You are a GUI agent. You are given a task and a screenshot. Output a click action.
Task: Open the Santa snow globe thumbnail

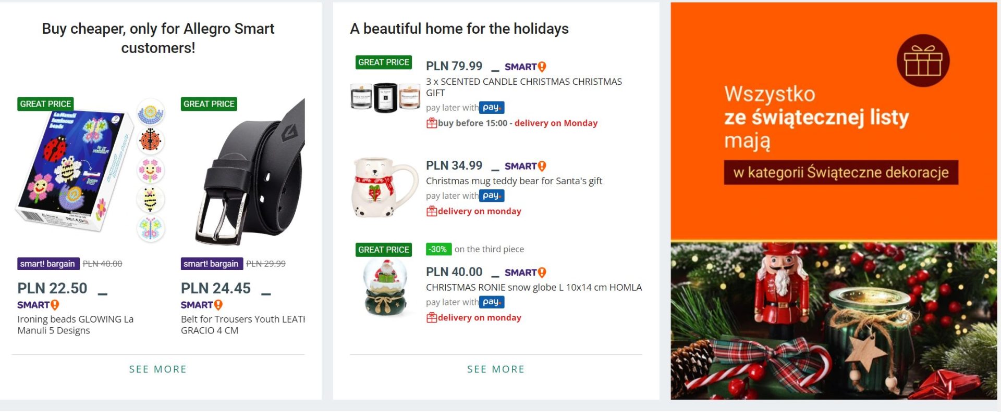(385, 287)
